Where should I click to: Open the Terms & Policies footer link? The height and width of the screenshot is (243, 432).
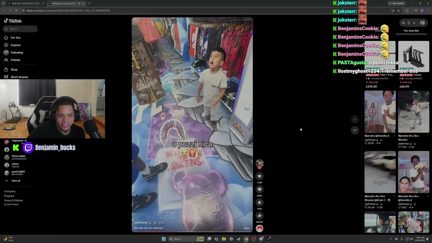[13, 200]
